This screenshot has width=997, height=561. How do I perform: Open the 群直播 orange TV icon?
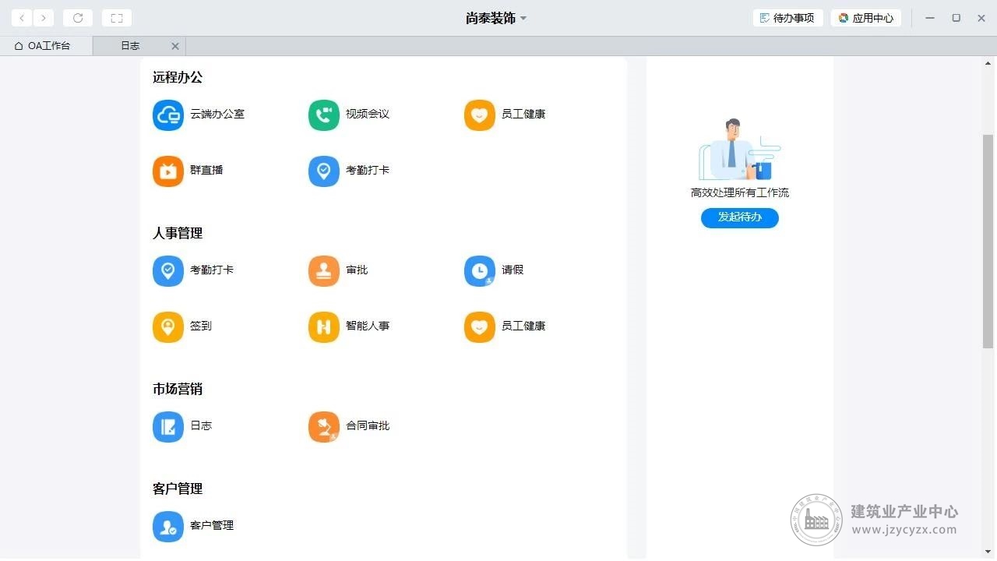pyautogui.click(x=168, y=171)
